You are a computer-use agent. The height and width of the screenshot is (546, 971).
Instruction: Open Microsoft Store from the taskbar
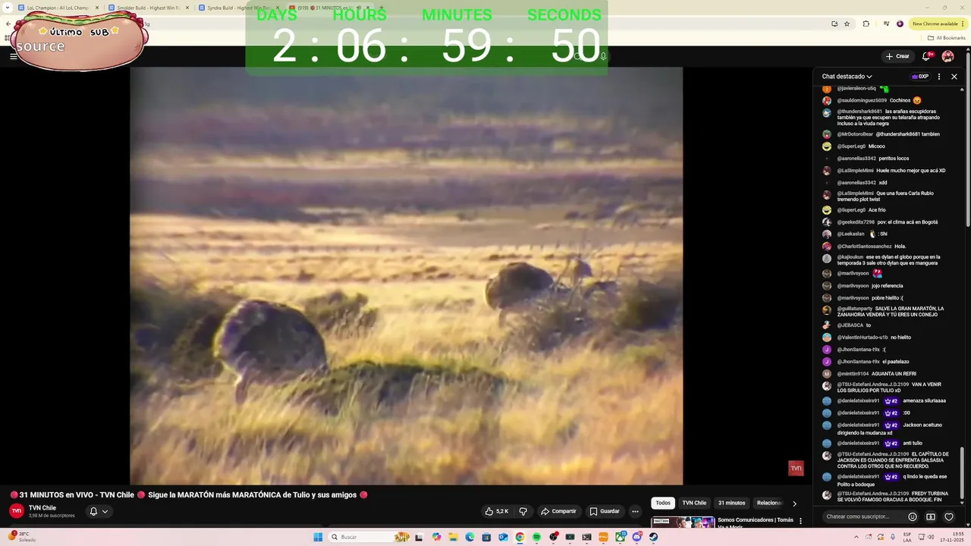486,537
